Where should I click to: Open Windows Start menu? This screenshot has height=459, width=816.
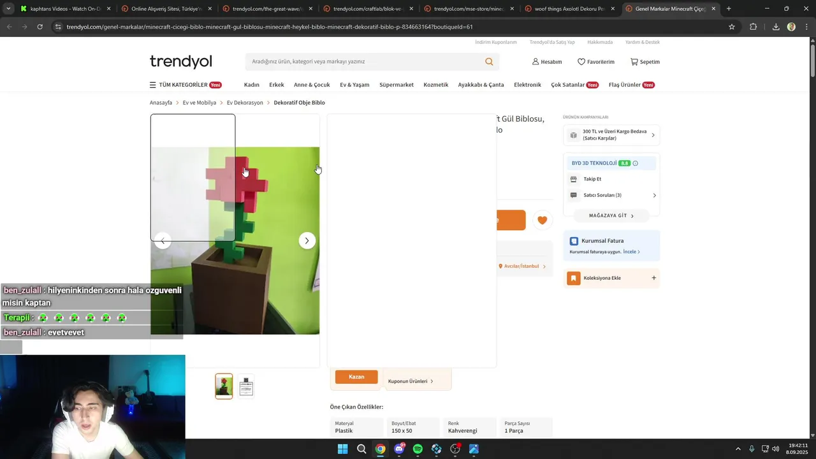coord(342,449)
